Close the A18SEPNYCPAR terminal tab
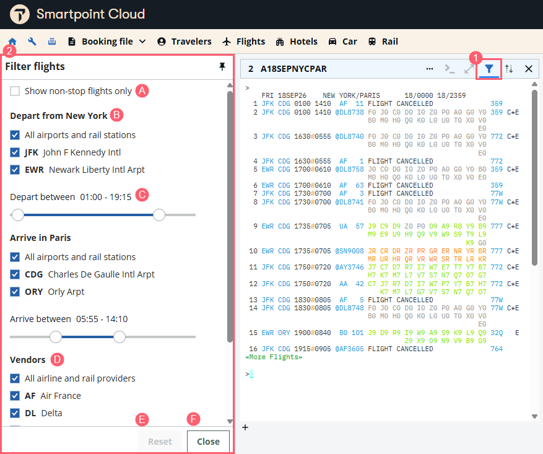Viewport: 543px width, 454px height. [x=529, y=69]
